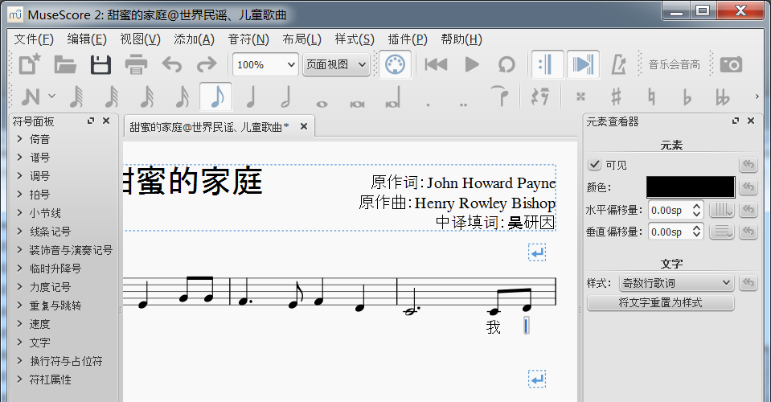This screenshot has height=402, width=771.
Task: Select the quarter note duration icon
Action: [251, 97]
